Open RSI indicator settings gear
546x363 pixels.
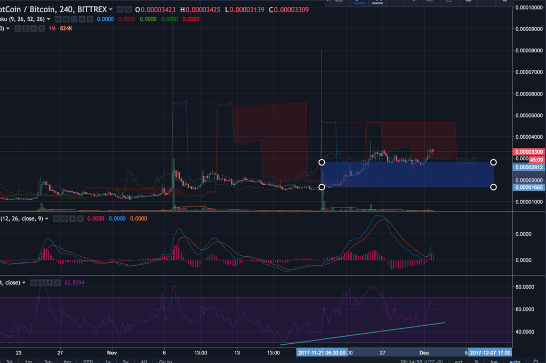point(42,282)
